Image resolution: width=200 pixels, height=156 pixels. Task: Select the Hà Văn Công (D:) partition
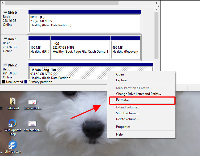pyautogui.click(x=91, y=71)
